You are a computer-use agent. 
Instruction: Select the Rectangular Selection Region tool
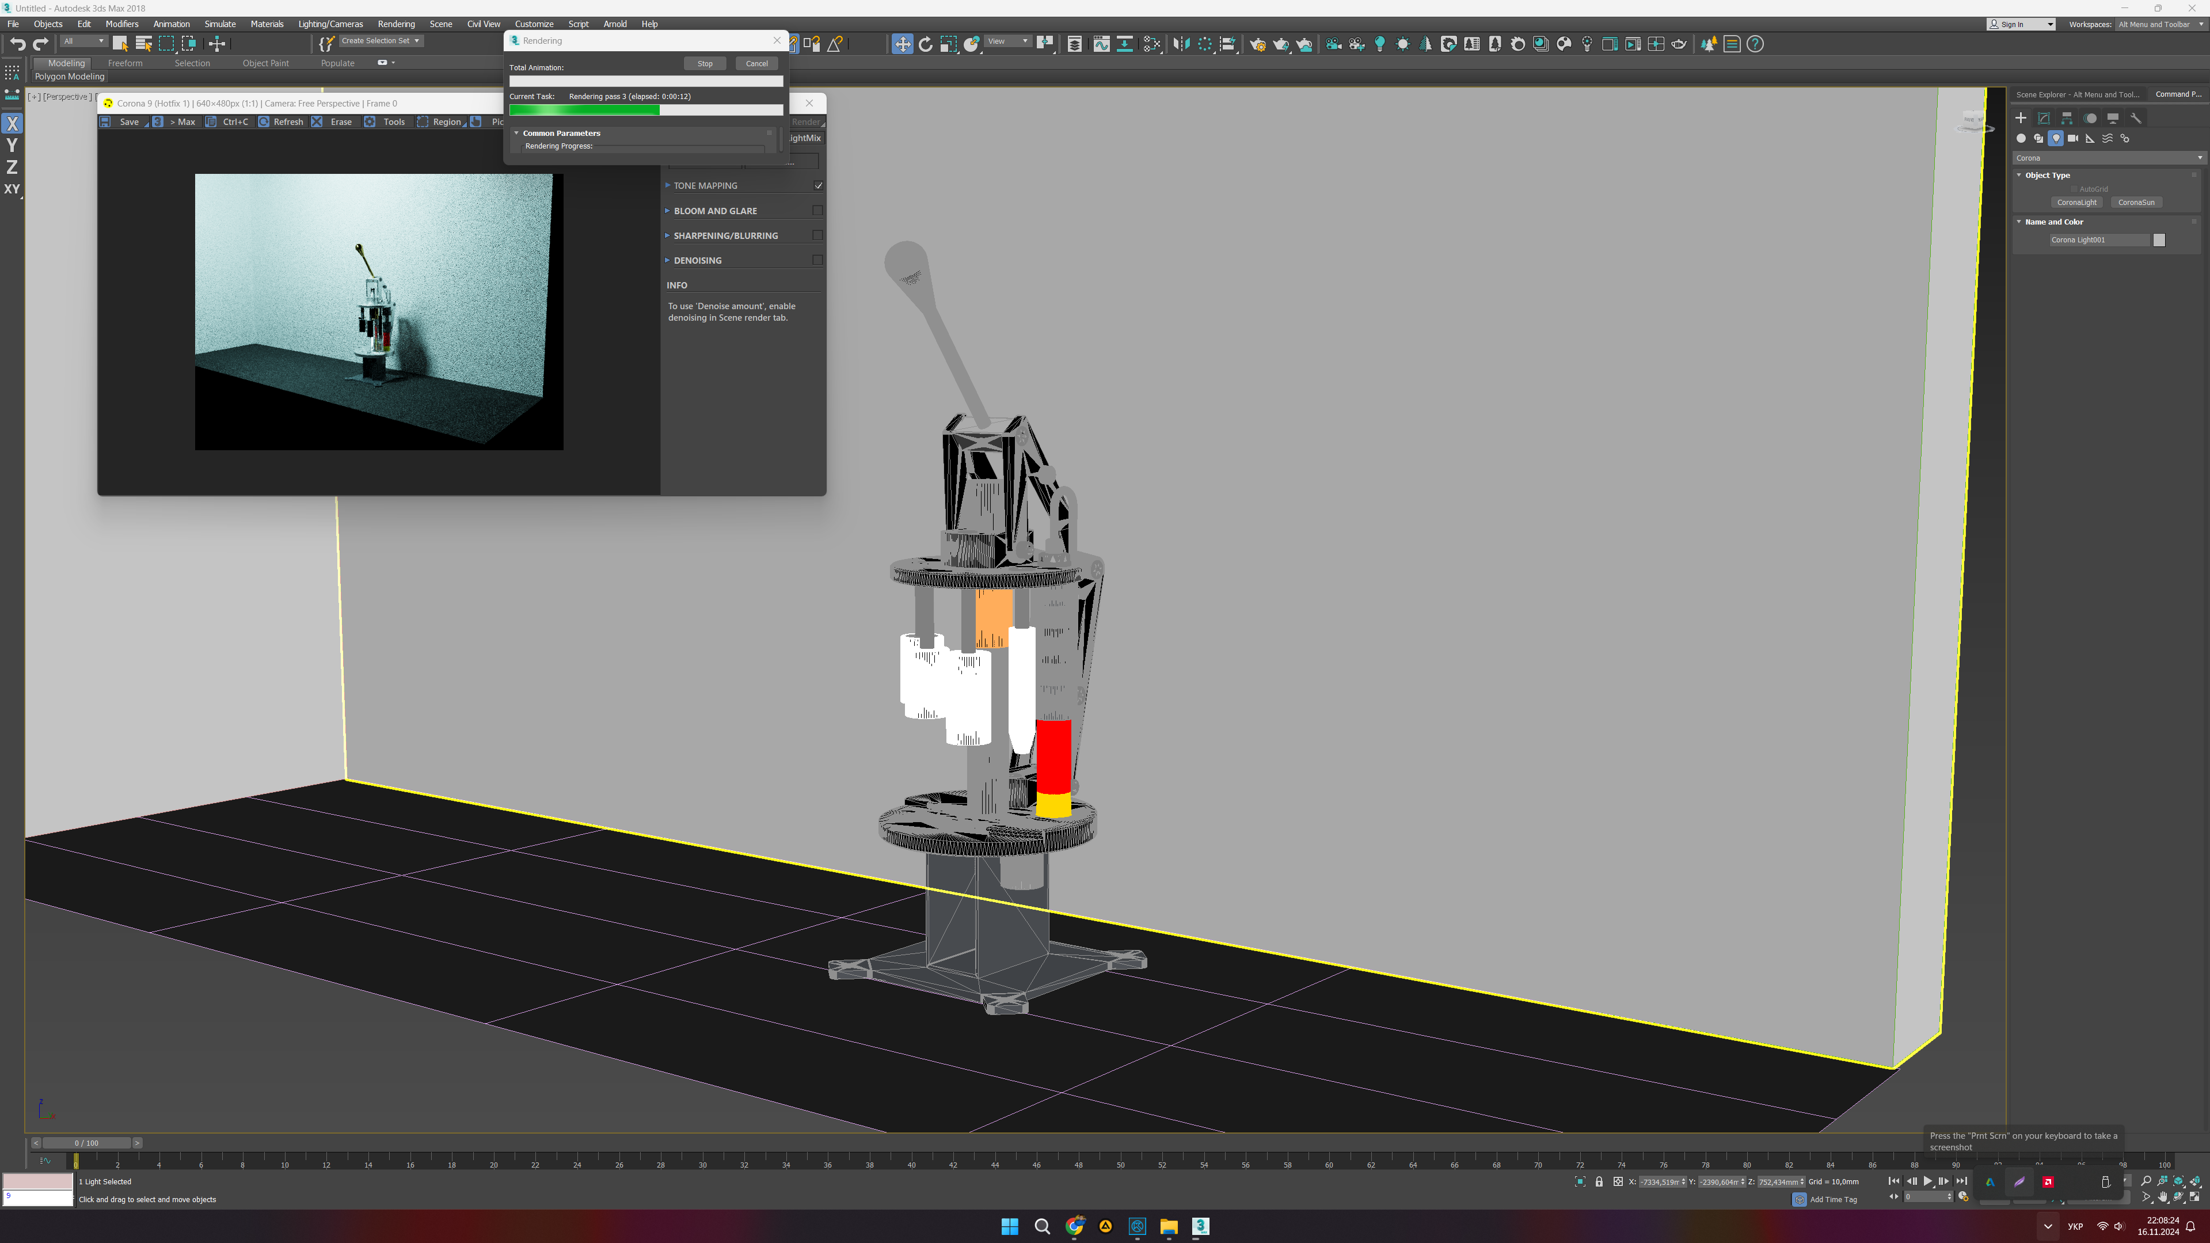pyautogui.click(x=166, y=44)
